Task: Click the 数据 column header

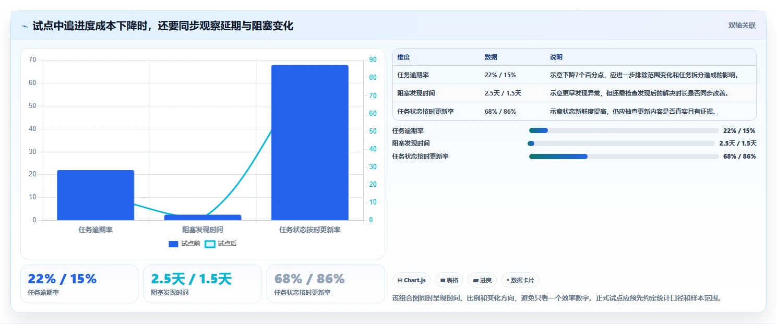Action: pos(491,57)
